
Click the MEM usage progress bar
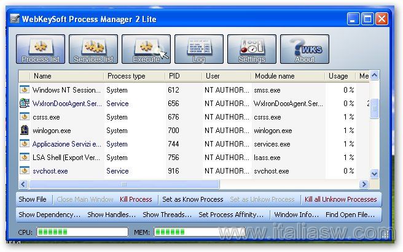200,232
